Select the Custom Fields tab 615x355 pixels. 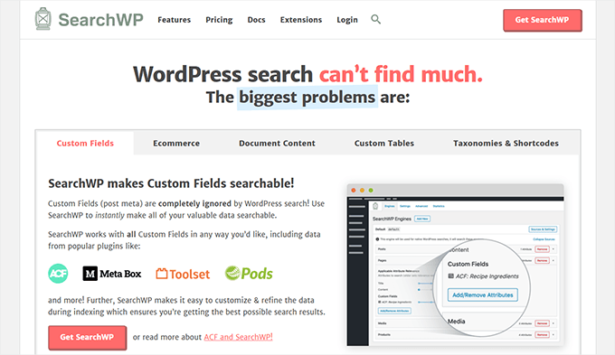tap(85, 143)
